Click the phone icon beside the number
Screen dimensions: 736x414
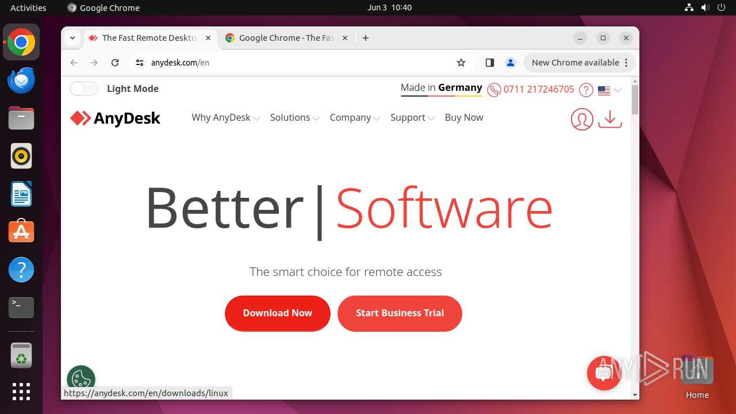[x=494, y=90]
